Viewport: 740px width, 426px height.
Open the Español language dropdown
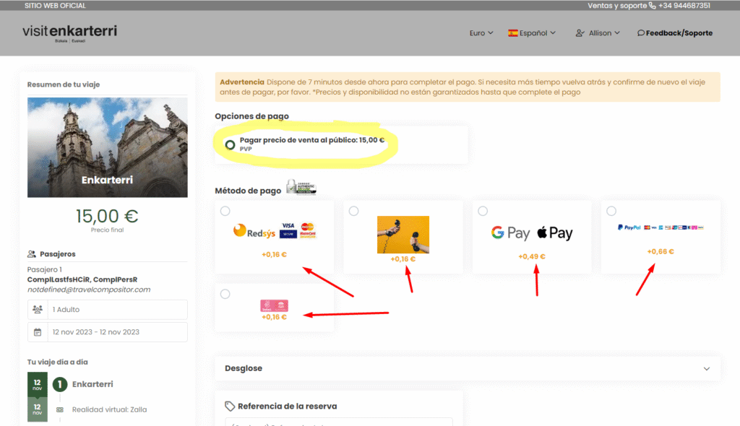(x=532, y=33)
